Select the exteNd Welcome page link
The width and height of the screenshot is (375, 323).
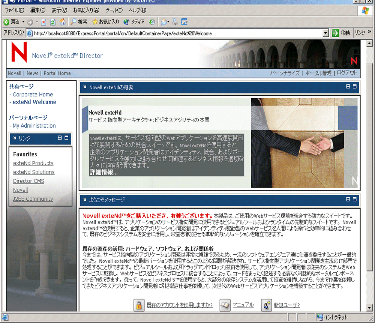pos(34,102)
